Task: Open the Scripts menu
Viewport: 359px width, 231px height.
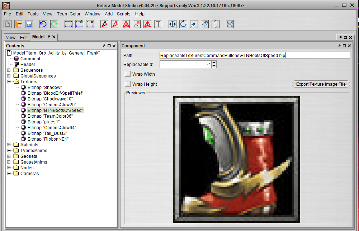Action: coord(124,14)
